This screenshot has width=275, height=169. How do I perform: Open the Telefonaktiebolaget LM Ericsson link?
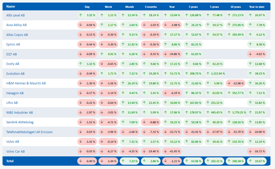pos(29,132)
